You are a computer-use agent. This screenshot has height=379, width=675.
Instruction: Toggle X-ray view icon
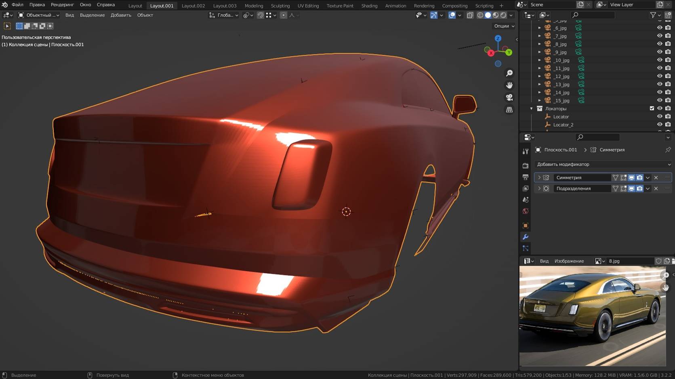(x=470, y=15)
